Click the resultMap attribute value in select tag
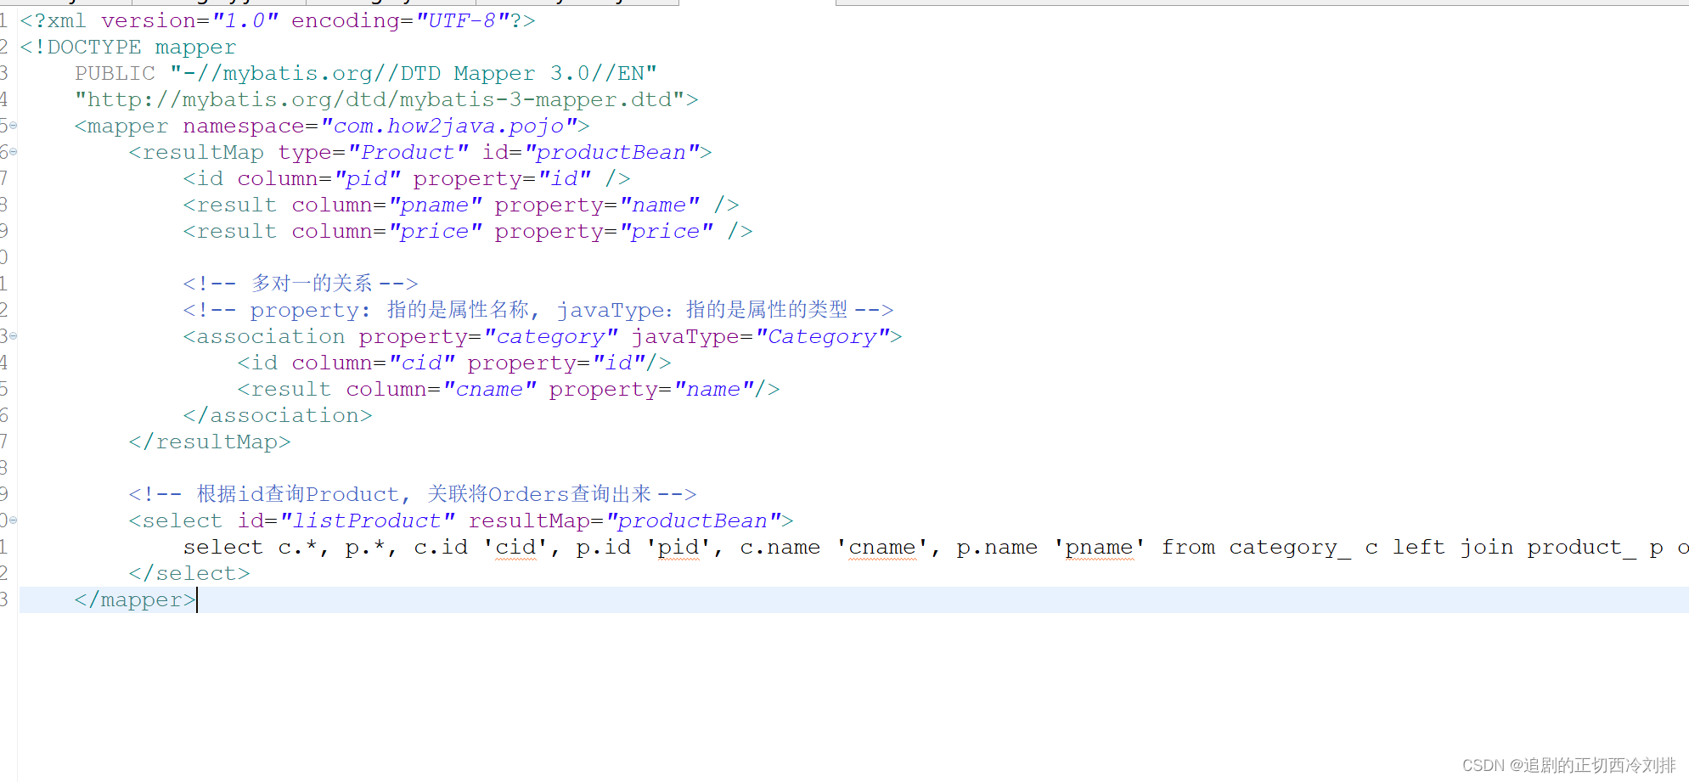The width and height of the screenshot is (1689, 782). (x=693, y=520)
